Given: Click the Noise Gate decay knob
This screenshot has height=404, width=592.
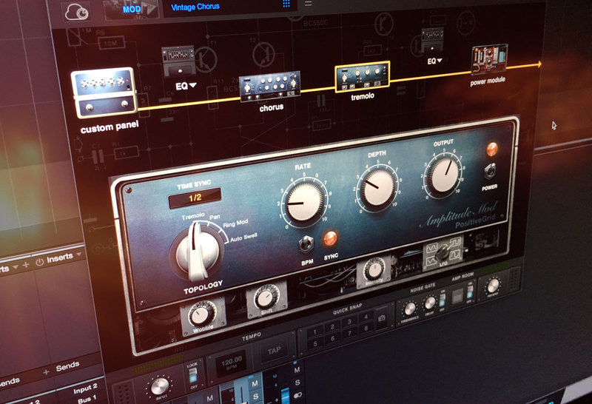Looking at the screenshot, I should tap(430, 303).
